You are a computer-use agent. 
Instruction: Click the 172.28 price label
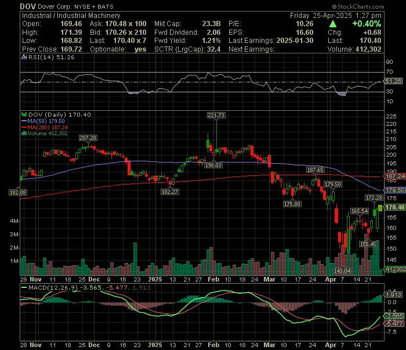pyautogui.click(x=374, y=198)
